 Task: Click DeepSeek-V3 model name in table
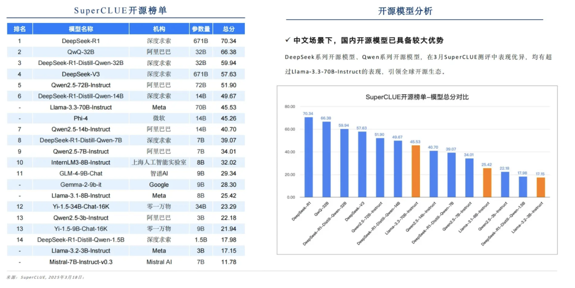tap(81, 74)
